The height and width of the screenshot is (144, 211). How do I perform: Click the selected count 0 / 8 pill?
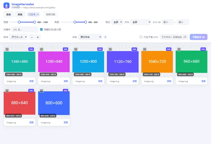33,14
